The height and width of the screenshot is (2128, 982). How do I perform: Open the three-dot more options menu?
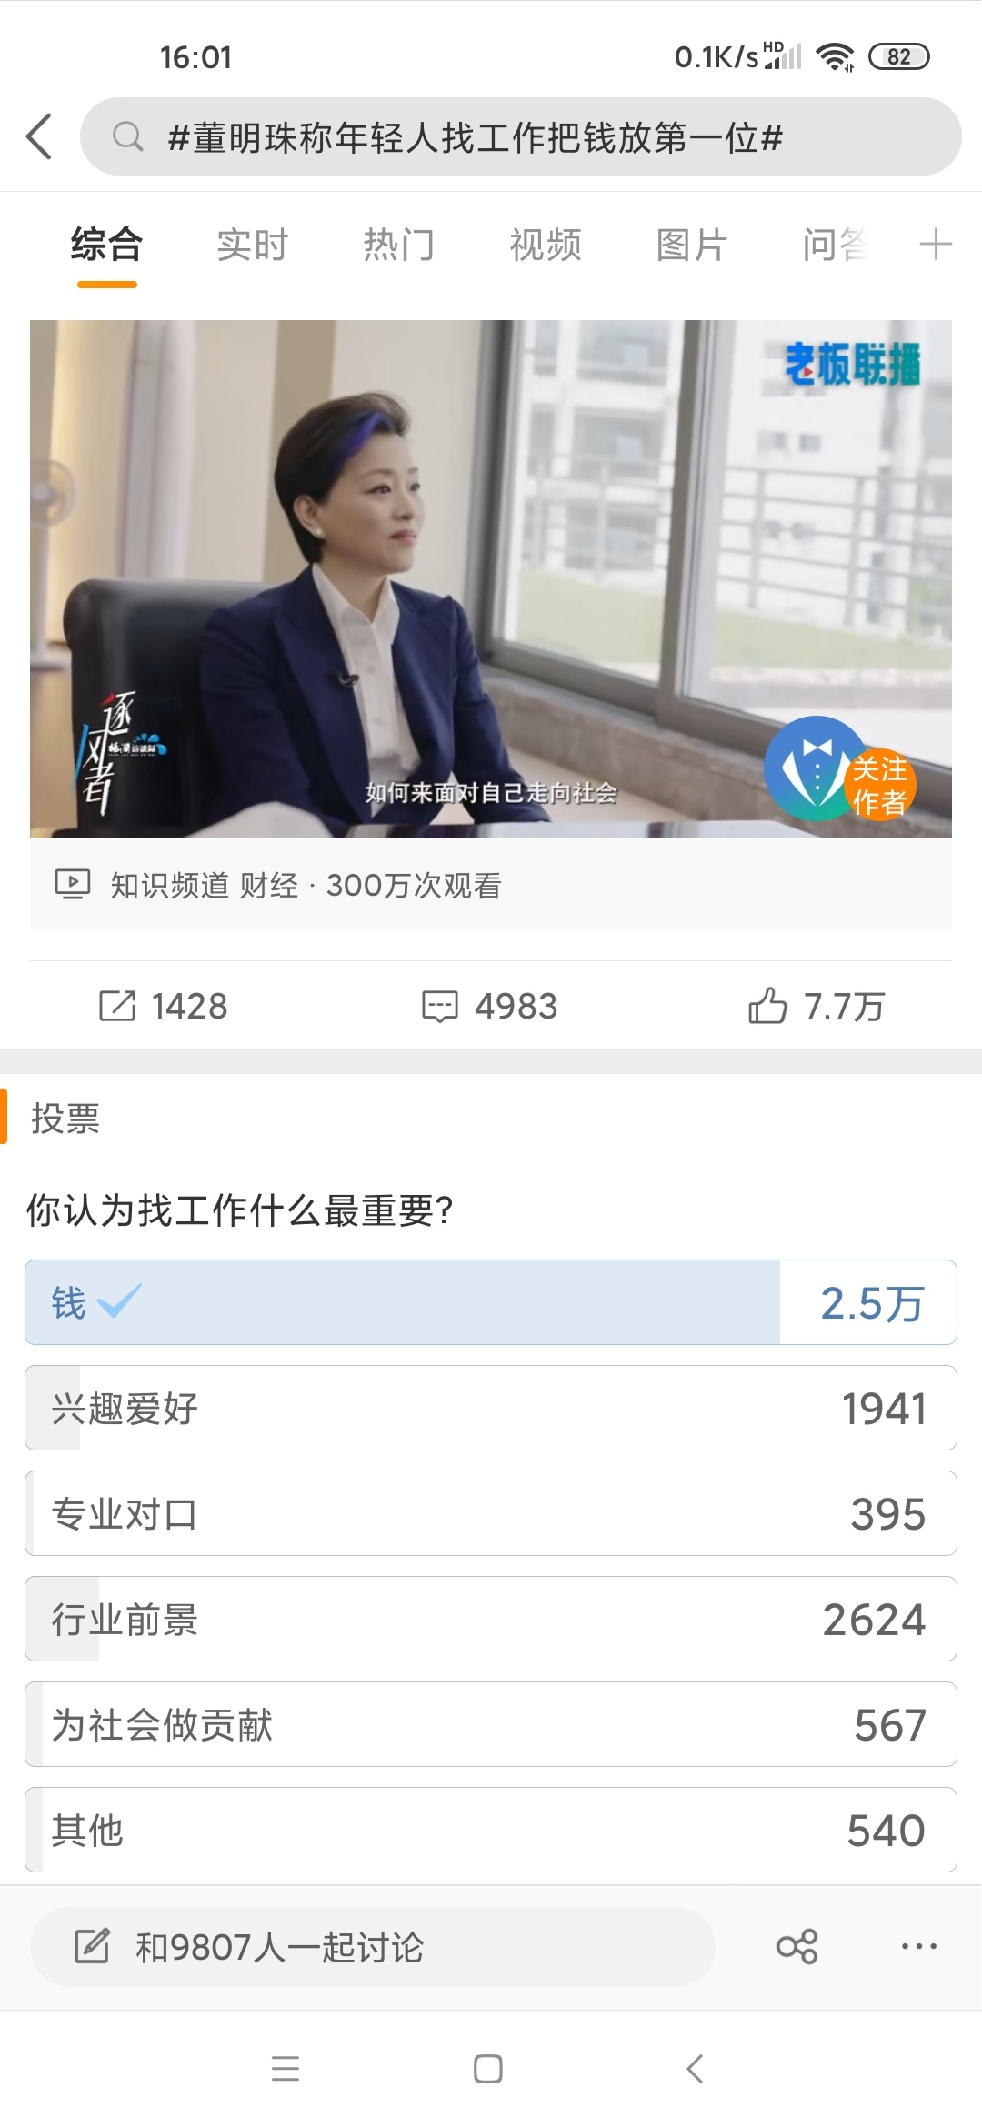point(919,1946)
